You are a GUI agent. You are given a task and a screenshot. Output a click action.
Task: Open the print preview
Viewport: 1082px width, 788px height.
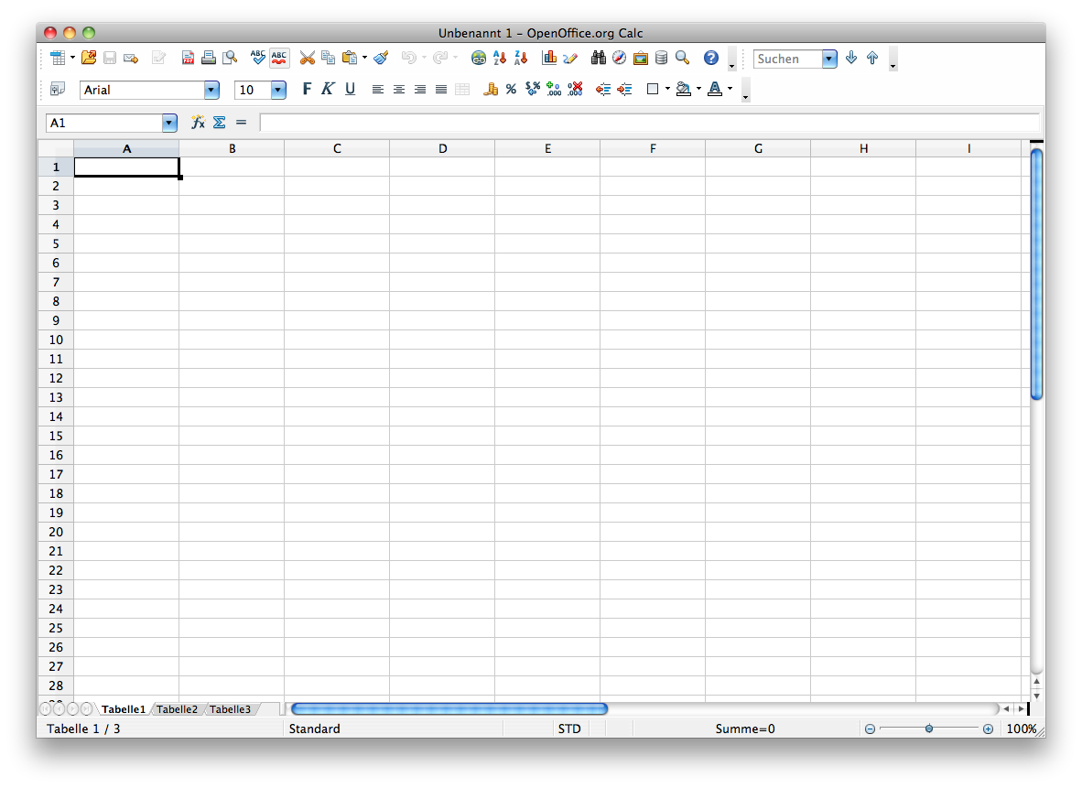coord(230,57)
